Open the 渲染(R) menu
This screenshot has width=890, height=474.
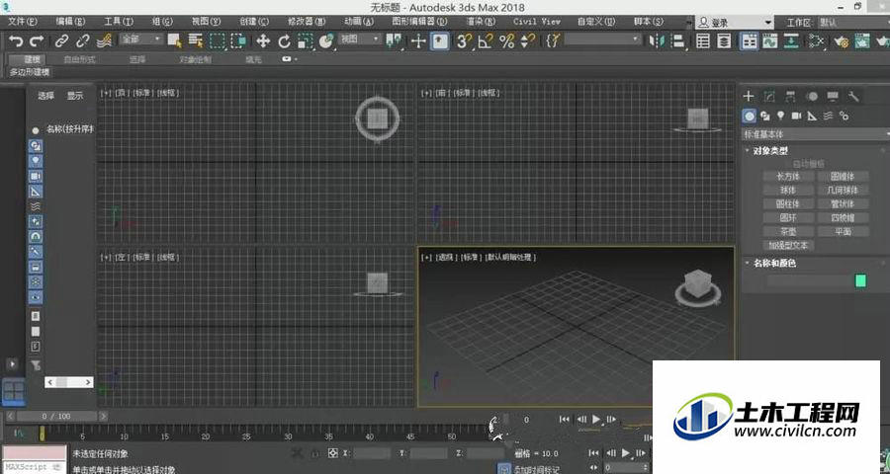pos(481,21)
